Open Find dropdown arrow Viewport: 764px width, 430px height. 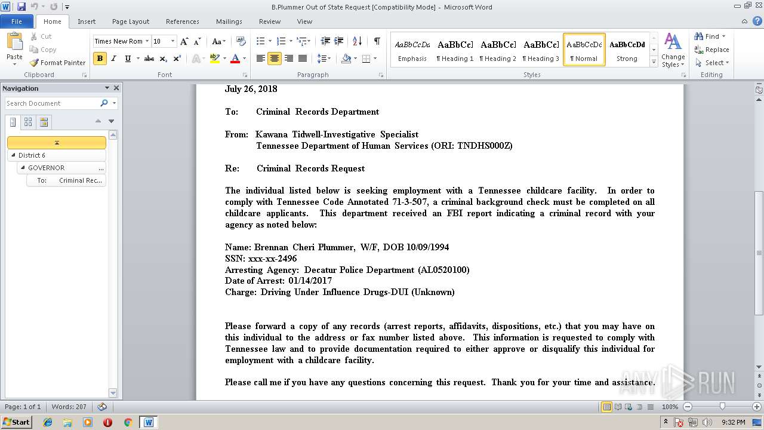(x=723, y=36)
